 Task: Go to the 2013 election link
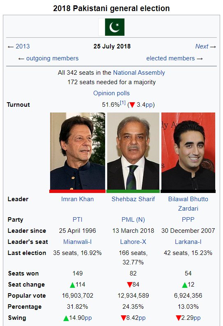coord(23,46)
